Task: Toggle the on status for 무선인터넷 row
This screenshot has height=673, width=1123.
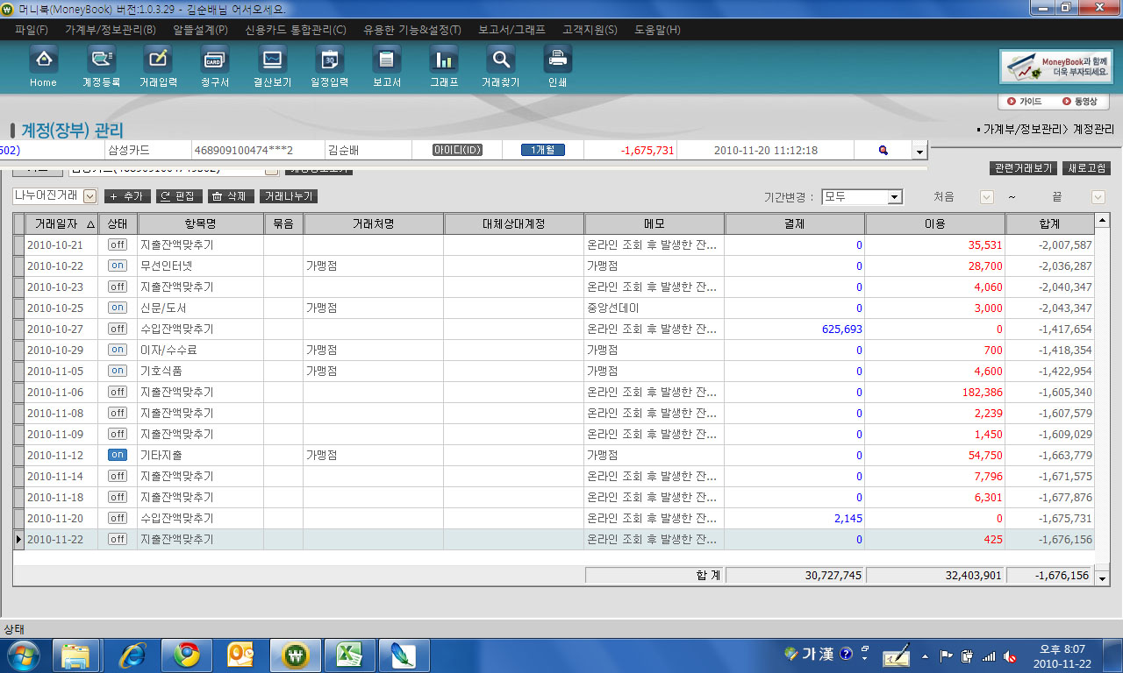Action: [x=117, y=266]
